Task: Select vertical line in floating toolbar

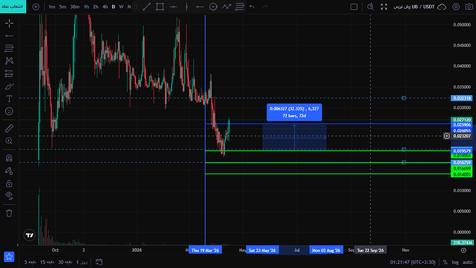Action: point(187,7)
